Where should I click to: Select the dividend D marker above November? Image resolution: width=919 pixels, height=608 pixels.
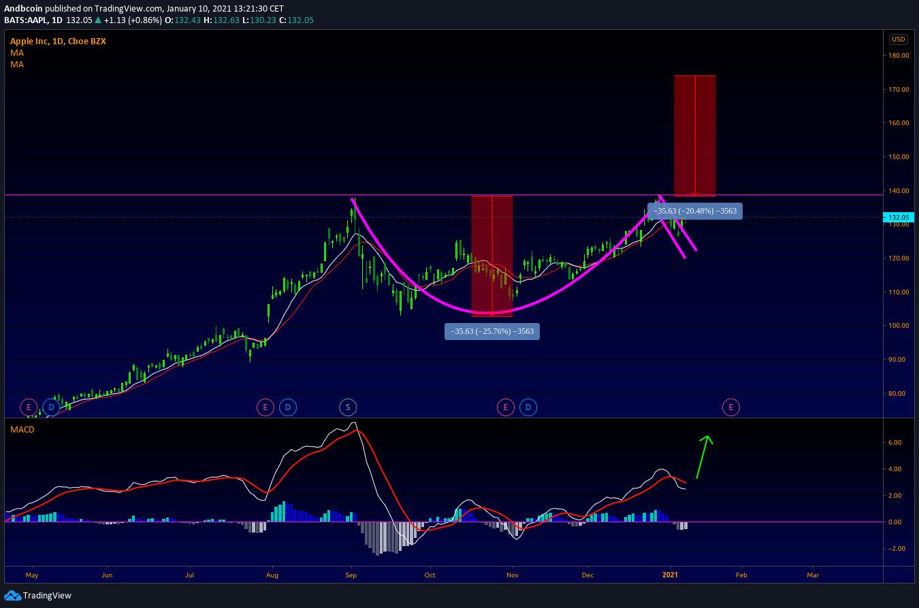click(x=528, y=407)
